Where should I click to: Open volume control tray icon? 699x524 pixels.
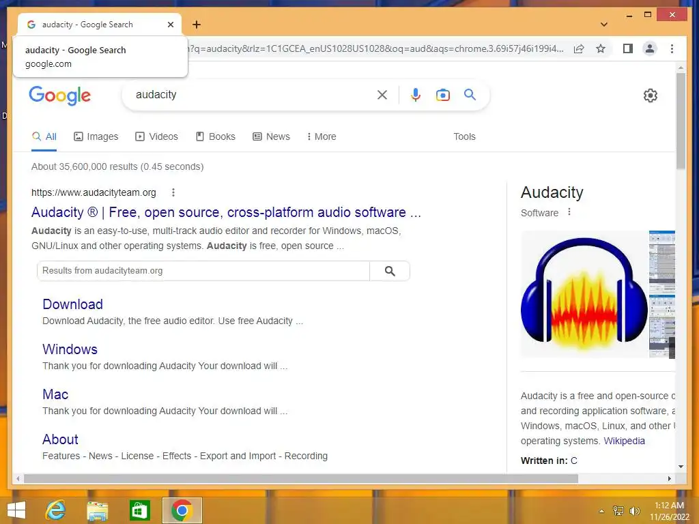pos(634,511)
